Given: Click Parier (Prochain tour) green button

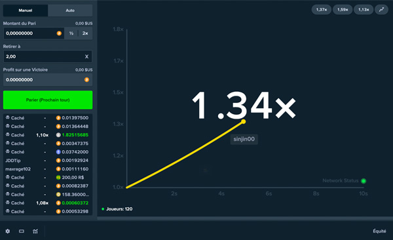Looking at the screenshot, I should pos(48,100).
